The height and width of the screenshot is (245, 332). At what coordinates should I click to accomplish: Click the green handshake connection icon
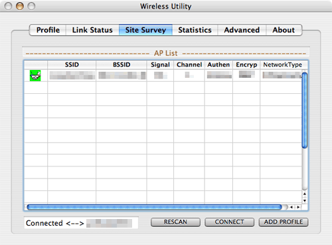click(35, 76)
